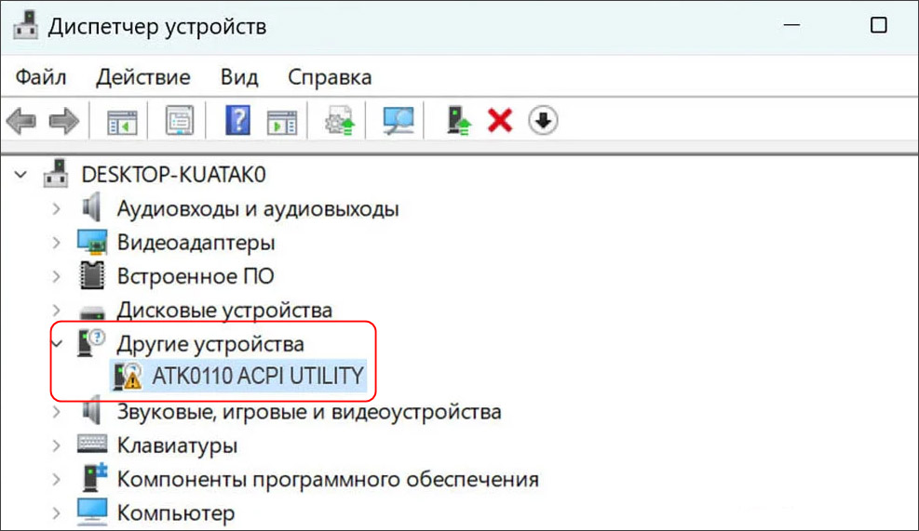
Task: Select Компоненты программного обеспечения label
Action: (x=328, y=480)
